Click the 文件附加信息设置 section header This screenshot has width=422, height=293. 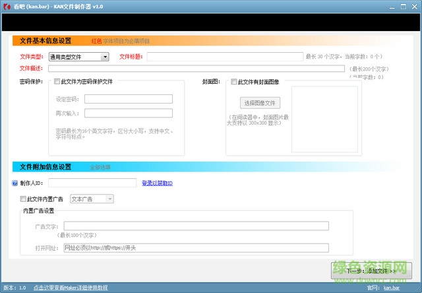coord(45,167)
